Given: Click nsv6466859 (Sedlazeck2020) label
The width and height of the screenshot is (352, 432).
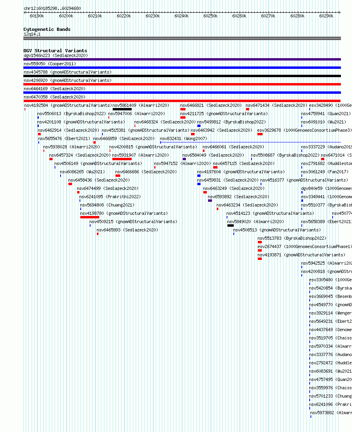Looking at the screenshot, I should click(124, 138).
